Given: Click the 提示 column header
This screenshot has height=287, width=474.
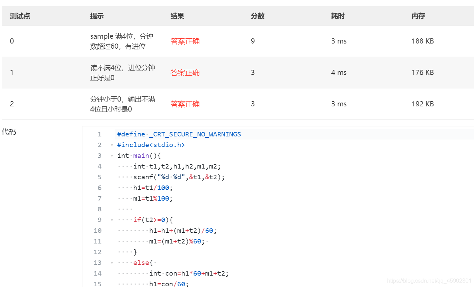Looking at the screenshot, I should click(x=97, y=16).
